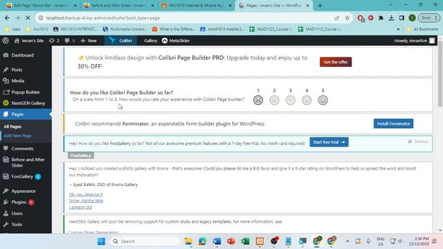
Task: Click the Get the offer button
Action: click(336, 62)
